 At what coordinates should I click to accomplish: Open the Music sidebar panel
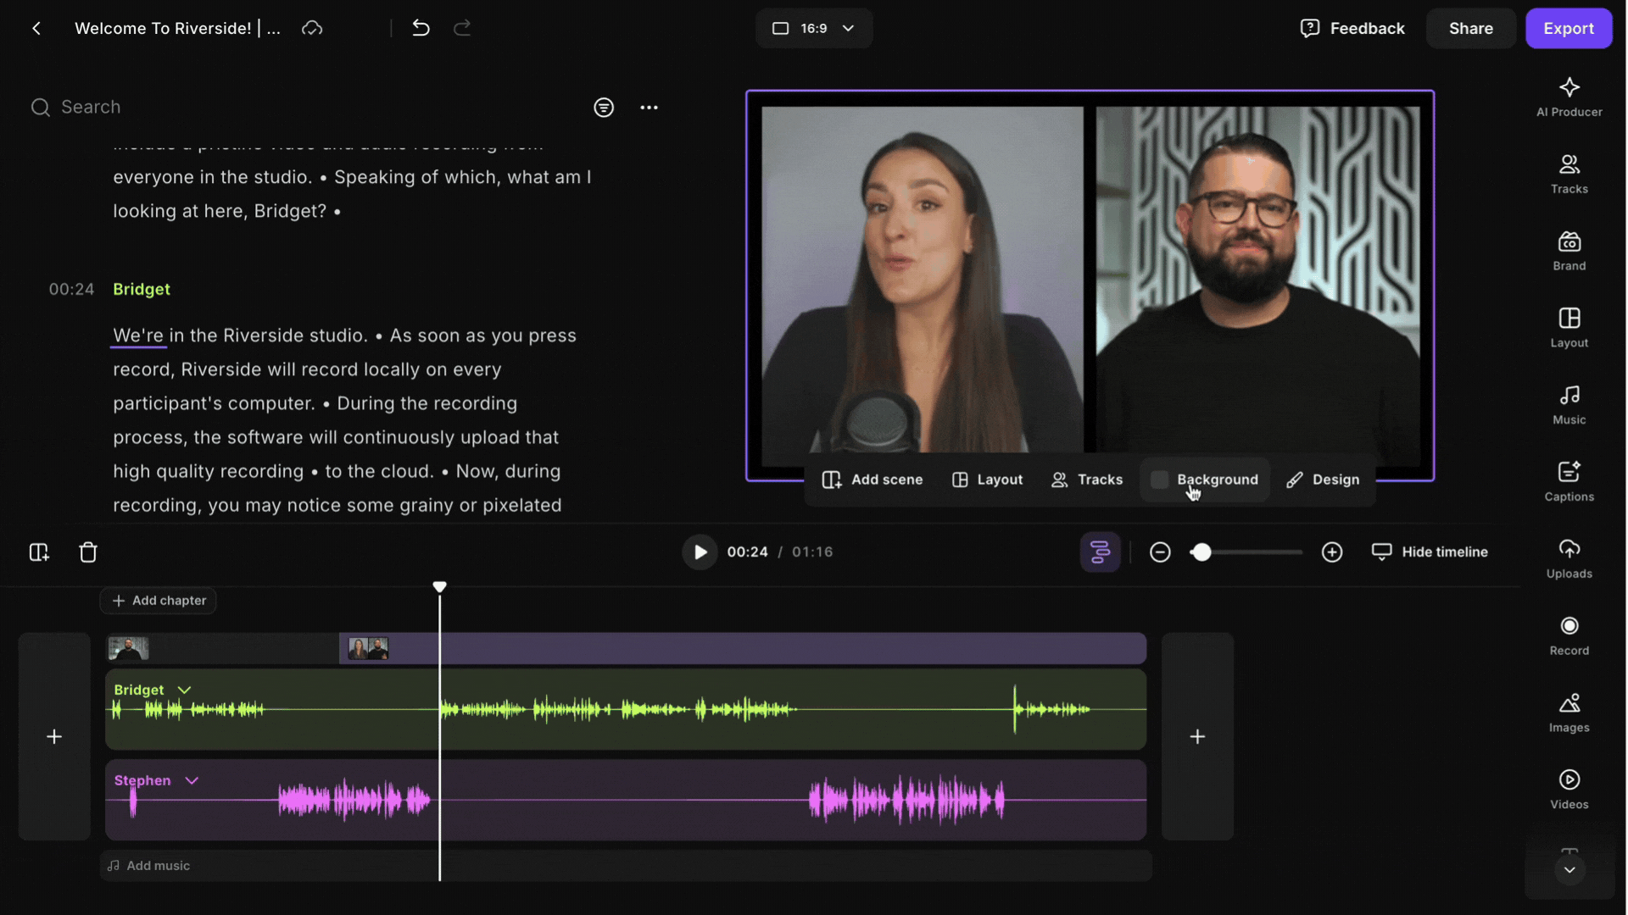1569,404
